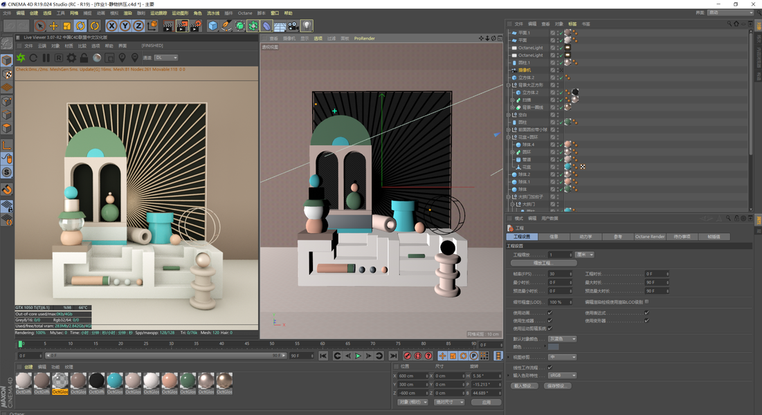Open the Live Viewer channel DL dropdown
Image resolution: width=762 pixels, height=415 pixels.
click(166, 57)
